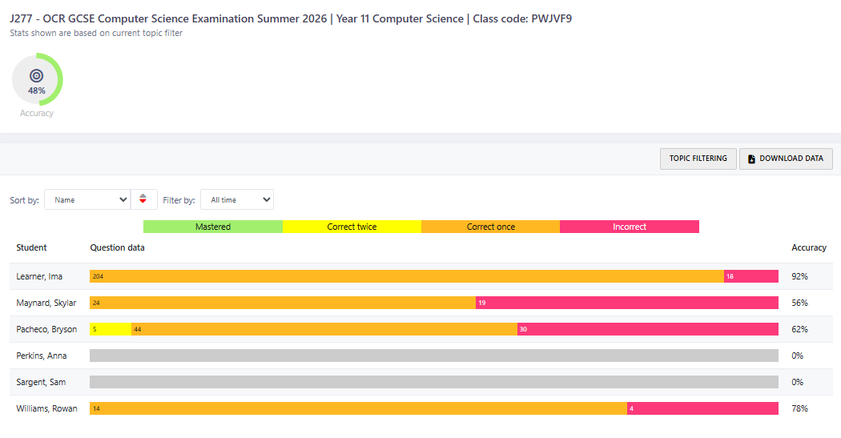
Task: Open student Learner, Ima
Action: pos(39,276)
